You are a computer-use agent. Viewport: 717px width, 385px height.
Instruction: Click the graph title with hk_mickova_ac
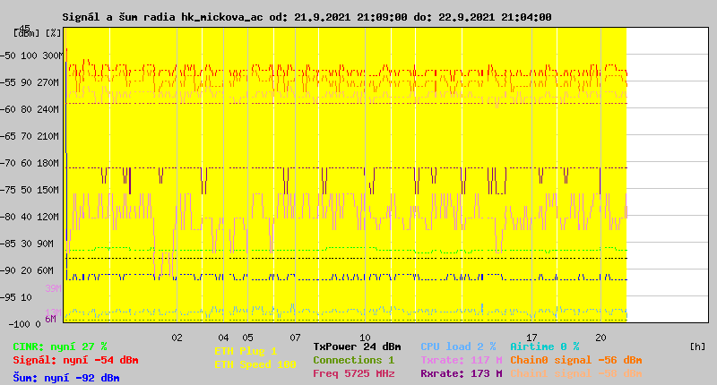coord(307,17)
